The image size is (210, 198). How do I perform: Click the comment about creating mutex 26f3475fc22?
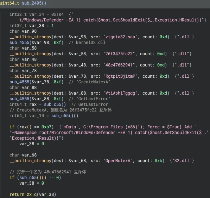point(61,110)
